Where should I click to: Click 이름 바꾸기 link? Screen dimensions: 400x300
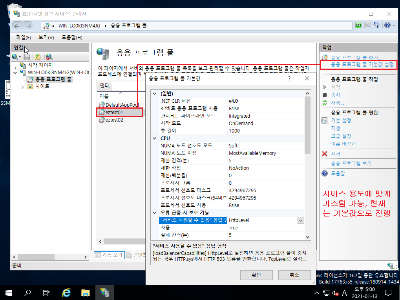tap(343, 144)
